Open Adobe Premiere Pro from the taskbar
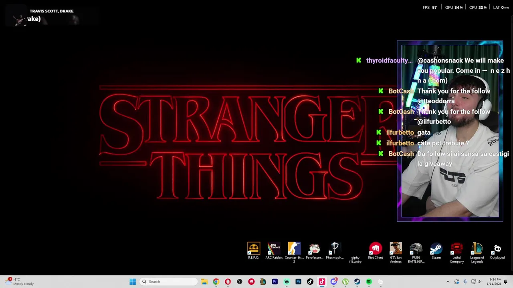Viewport: 513px width, 288px height. coord(275,282)
